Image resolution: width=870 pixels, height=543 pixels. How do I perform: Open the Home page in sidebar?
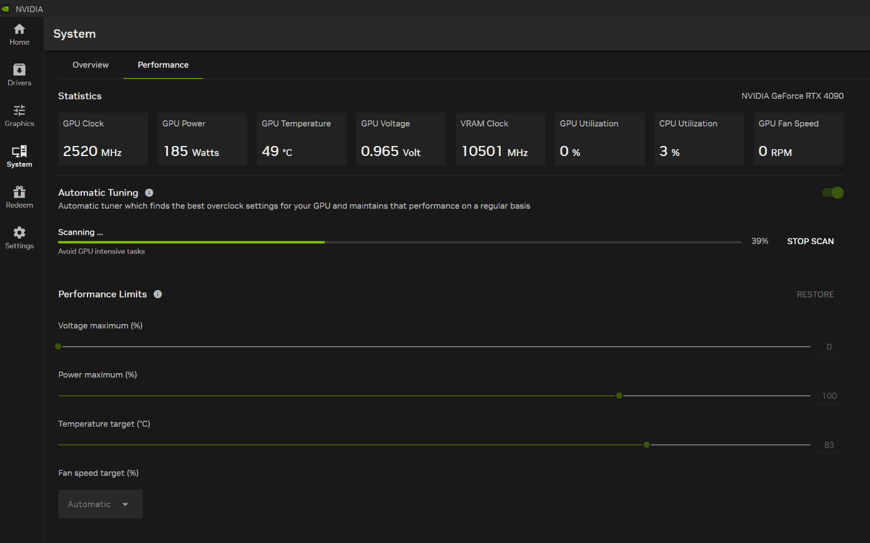point(20,34)
